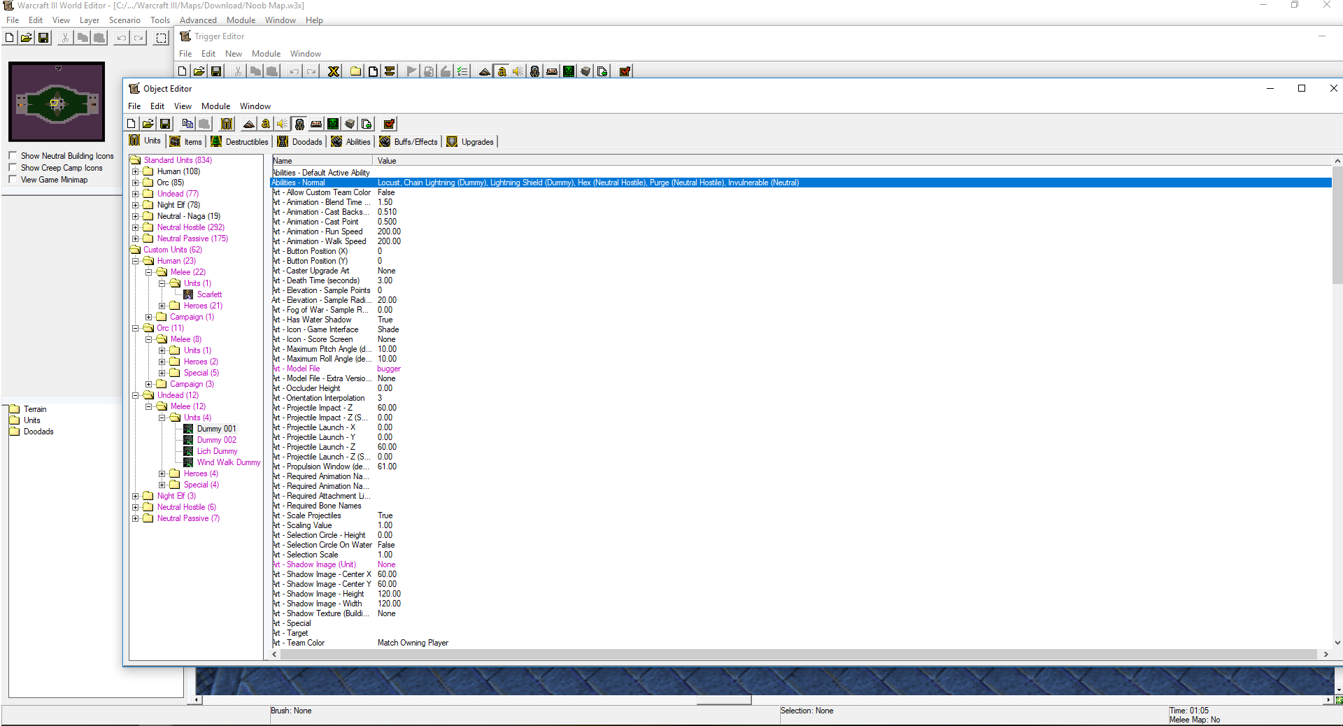
Task: Switch to the Buffs/Effects tab
Action: (408, 141)
